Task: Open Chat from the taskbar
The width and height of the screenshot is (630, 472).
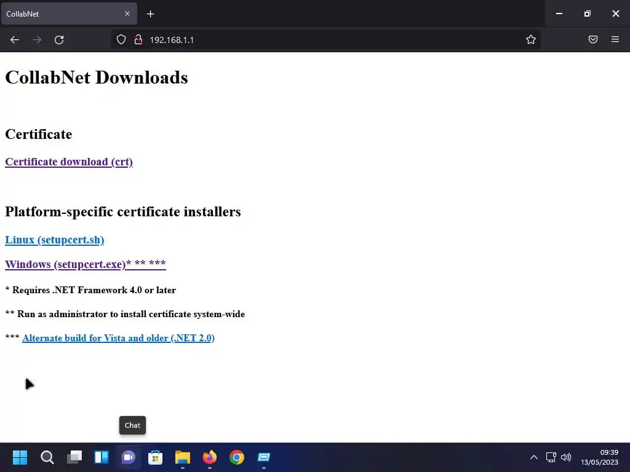Action: click(128, 457)
